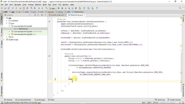
Task: Click the Debug app bug icon
Action: coord(62,8)
